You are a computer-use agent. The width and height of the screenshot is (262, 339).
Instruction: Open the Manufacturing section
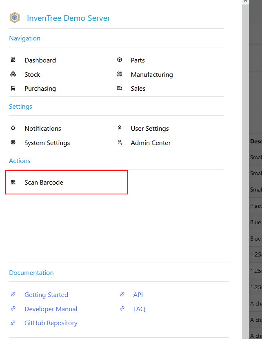(x=151, y=74)
